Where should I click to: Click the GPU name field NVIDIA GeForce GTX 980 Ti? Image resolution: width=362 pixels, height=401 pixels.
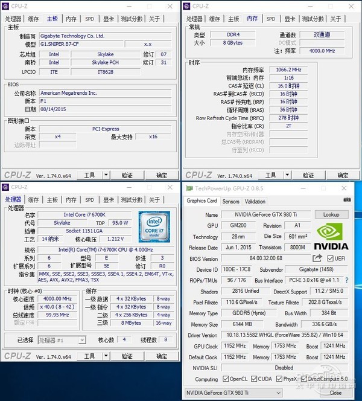click(266, 214)
